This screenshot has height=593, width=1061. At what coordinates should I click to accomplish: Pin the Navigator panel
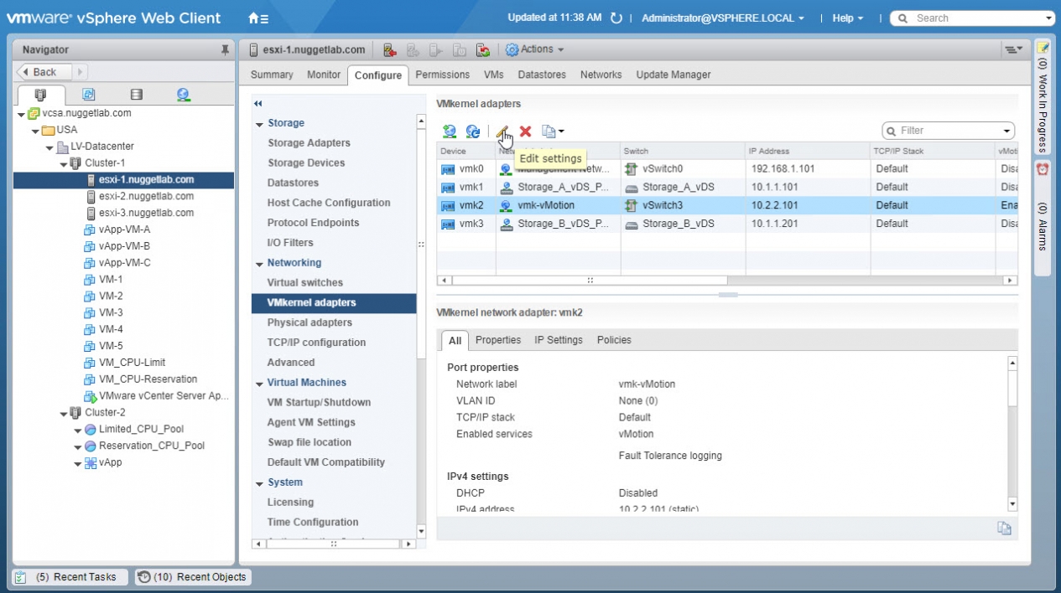coord(225,50)
